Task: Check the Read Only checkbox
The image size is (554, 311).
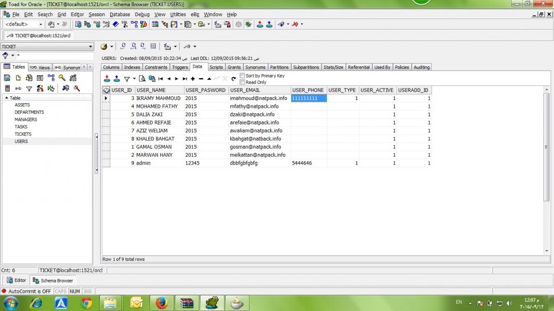Action: click(242, 82)
